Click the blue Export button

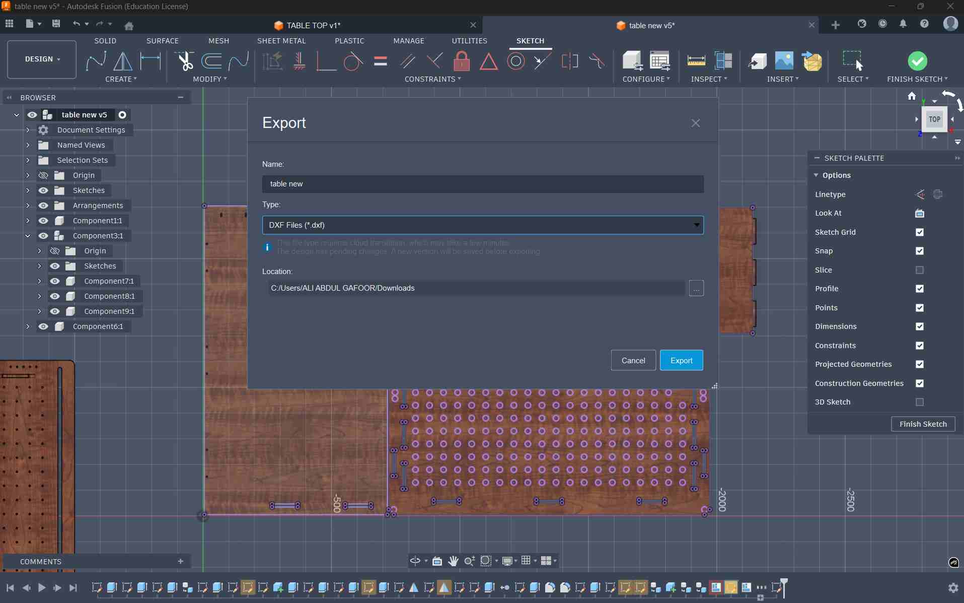tap(681, 360)
